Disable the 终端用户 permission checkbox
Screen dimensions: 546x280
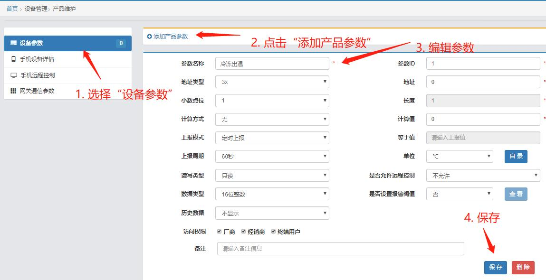[x=274, y=231]
